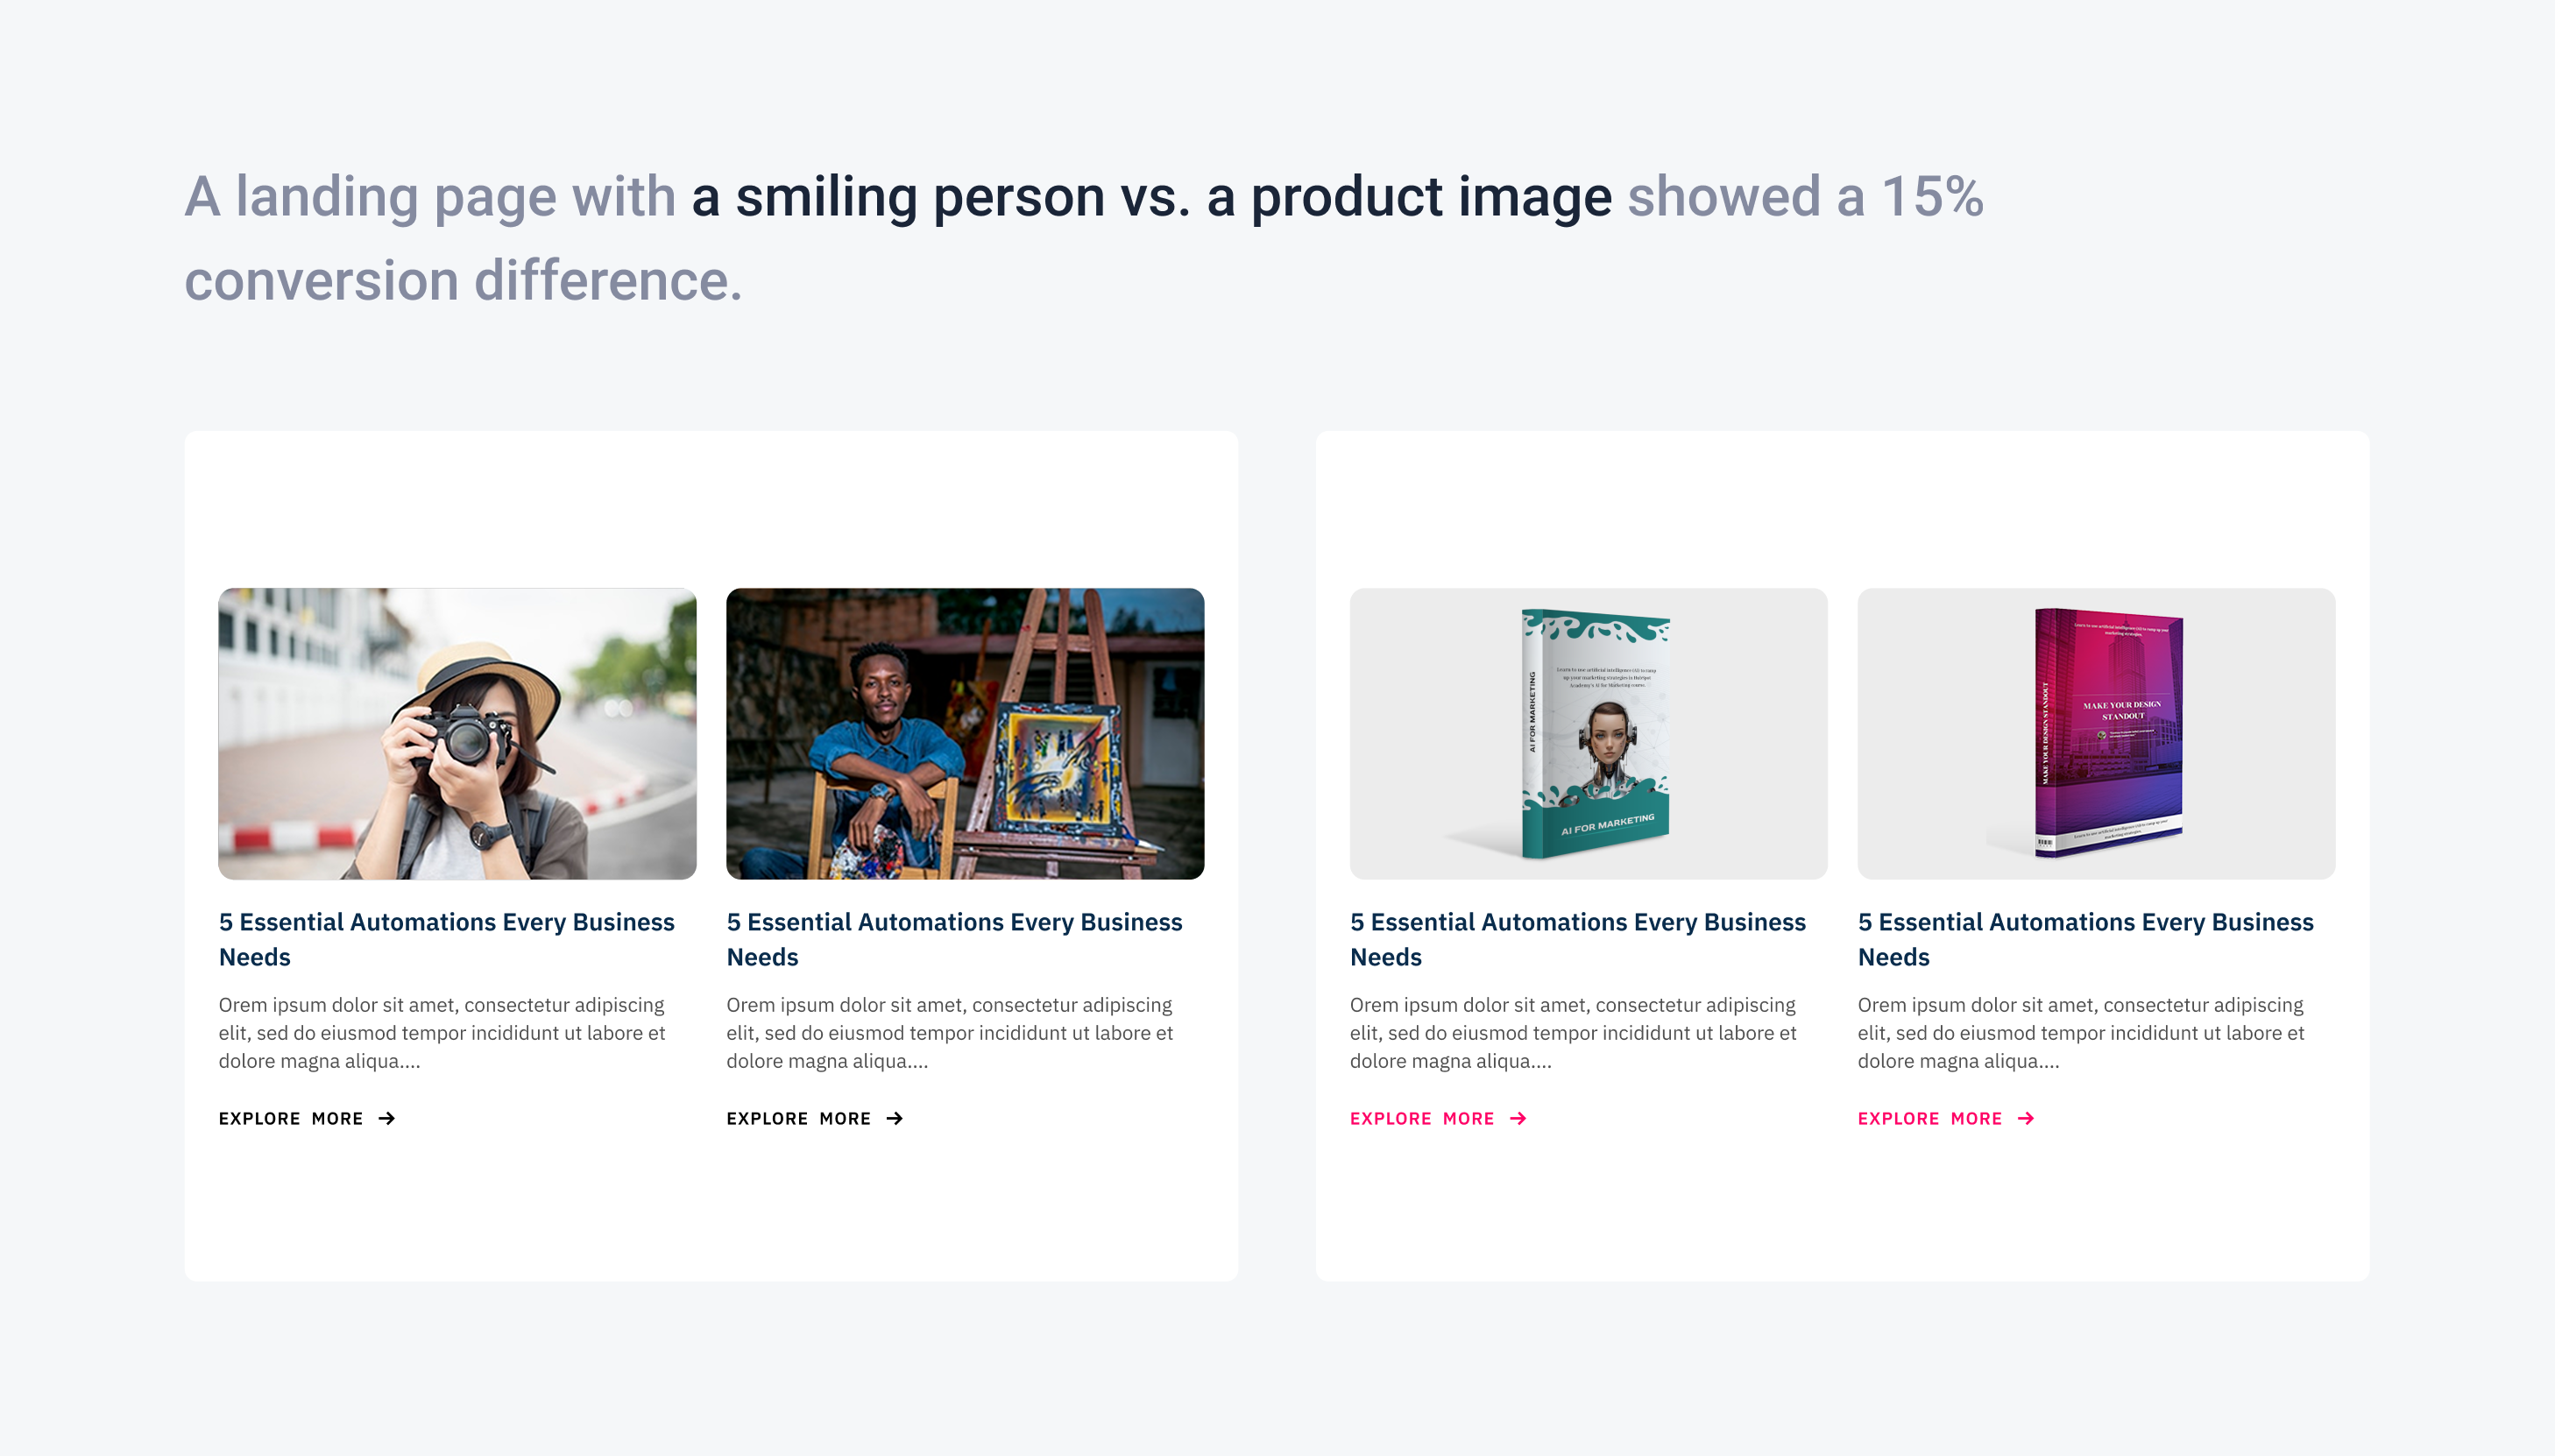Click the description paragraph under the photographer card

pyautogui.click(x=442, y=1032)
